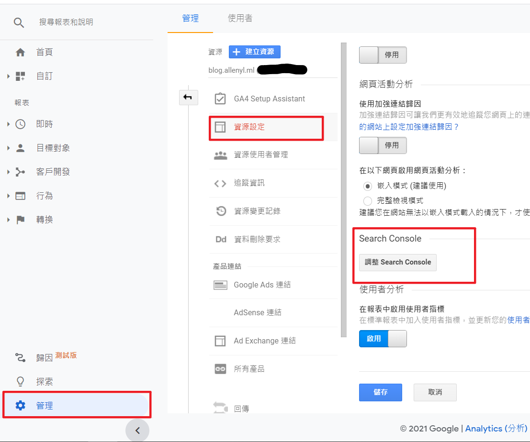The width and height of the screenshot is (530, 442).
Task: Expand the 客戶開發 report section
Action: 8,172
